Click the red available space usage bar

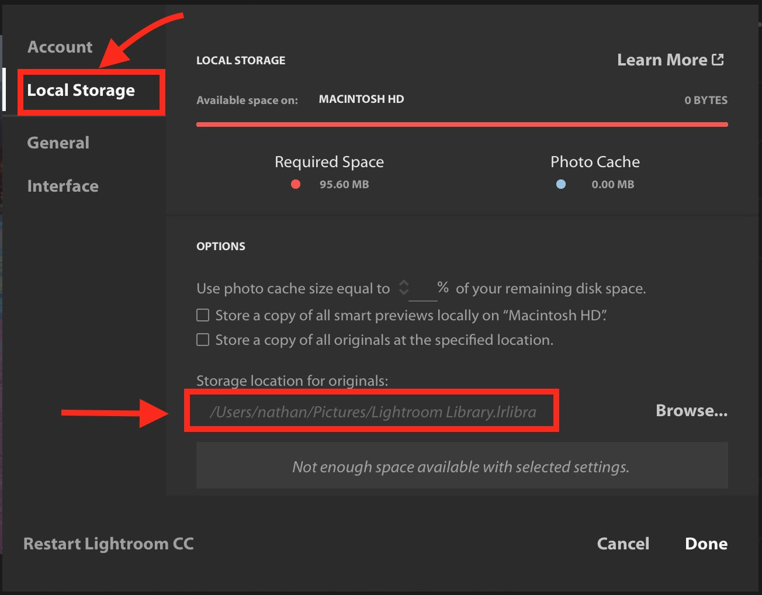coord(462,124)
